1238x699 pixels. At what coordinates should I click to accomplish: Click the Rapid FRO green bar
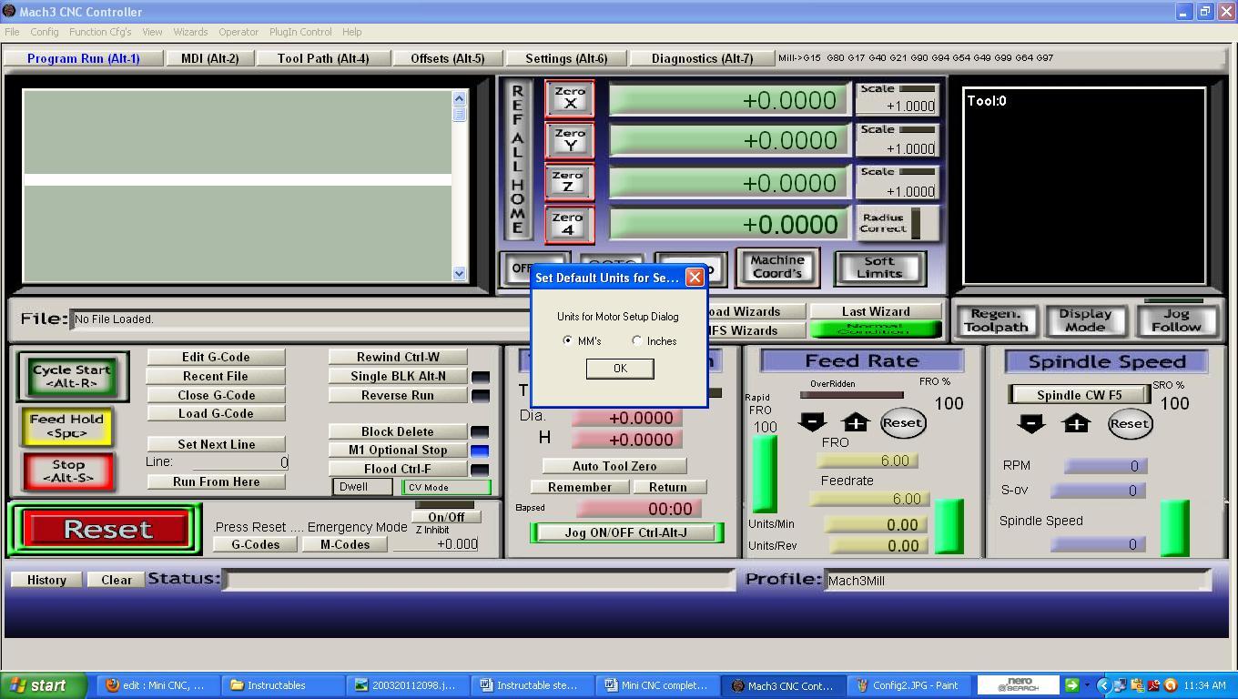(765, 473)
